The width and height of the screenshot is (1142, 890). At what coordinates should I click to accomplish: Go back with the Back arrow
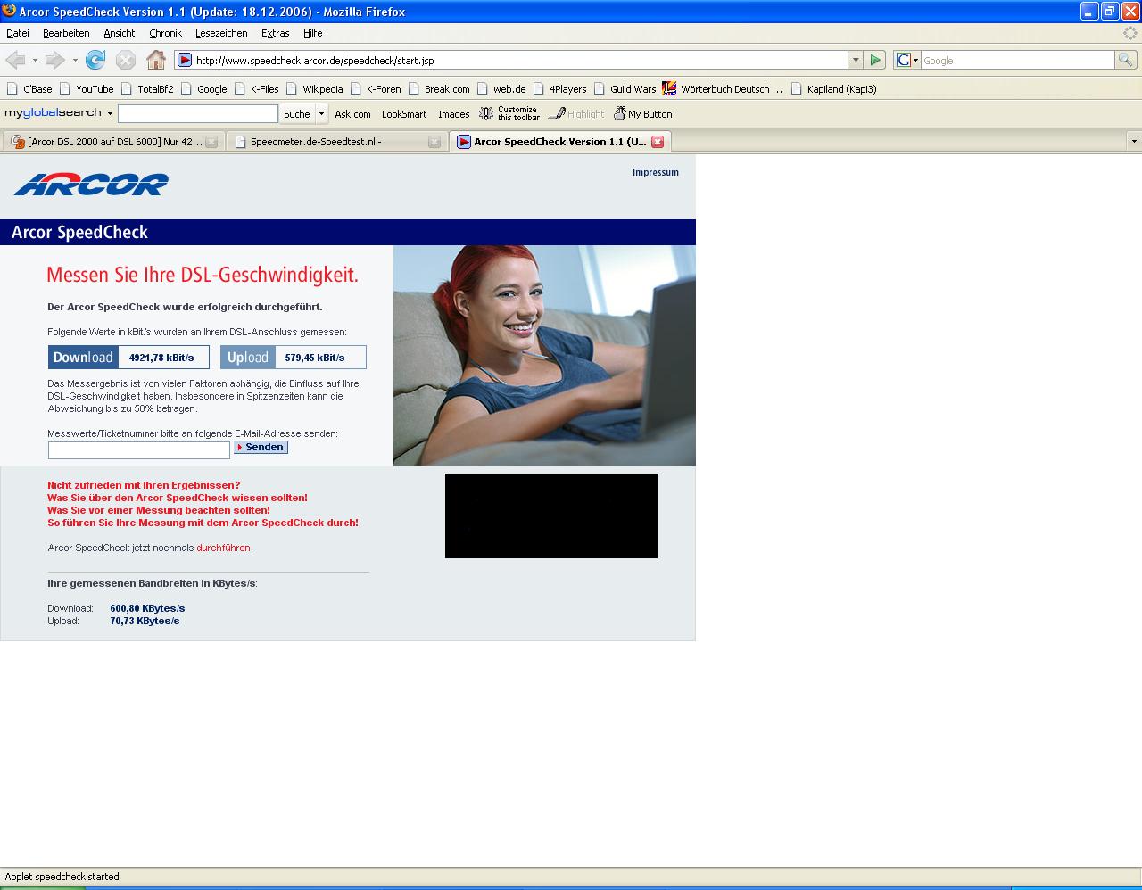coord(15,60)
